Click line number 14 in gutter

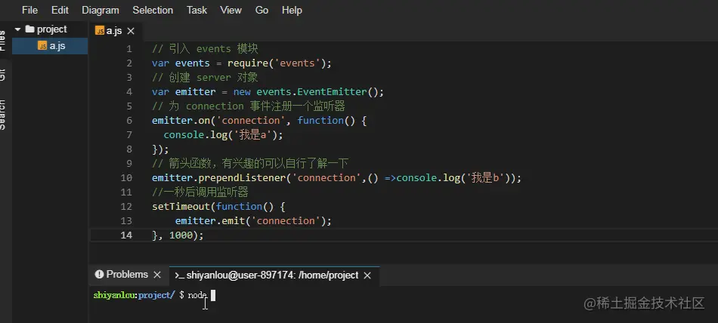pyautogui.click(x=126, y=235)
